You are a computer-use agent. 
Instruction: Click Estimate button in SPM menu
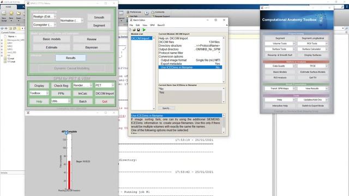coord(52,47)
